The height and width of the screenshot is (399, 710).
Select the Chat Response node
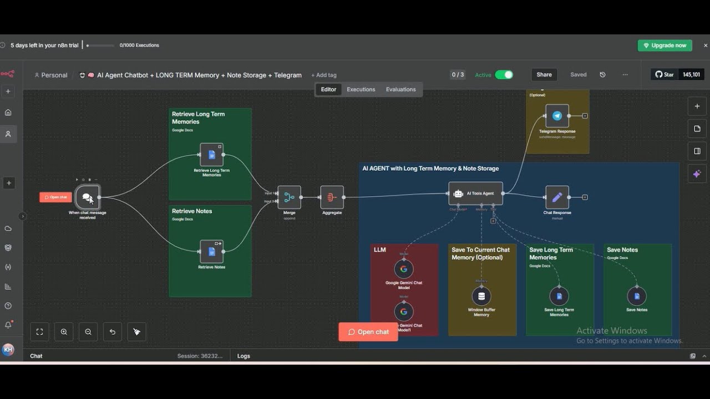[557, 197]
